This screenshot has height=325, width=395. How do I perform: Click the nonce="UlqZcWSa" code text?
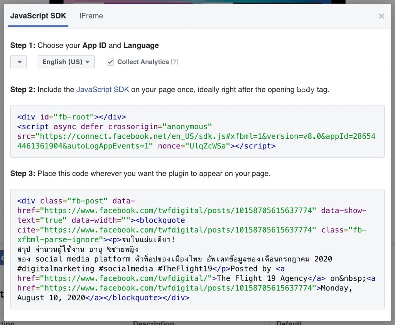point(194,146)
